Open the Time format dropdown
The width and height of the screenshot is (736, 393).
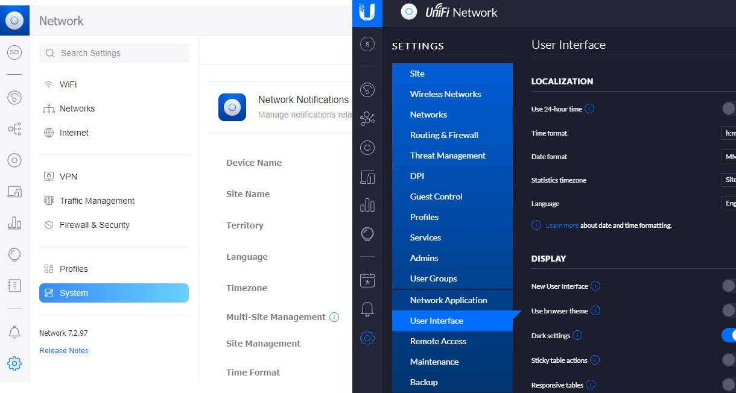coord(729,133)
